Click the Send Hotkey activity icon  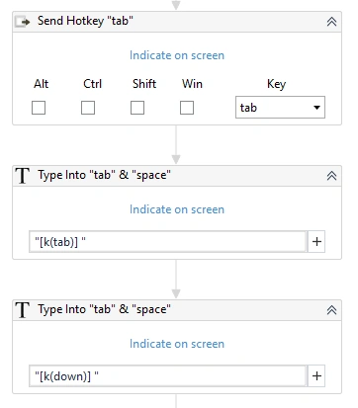(x=23, y=22)
